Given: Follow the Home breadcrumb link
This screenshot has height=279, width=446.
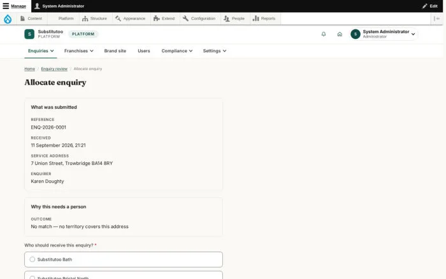Looking at the screenshot, I should pos(29,69).
